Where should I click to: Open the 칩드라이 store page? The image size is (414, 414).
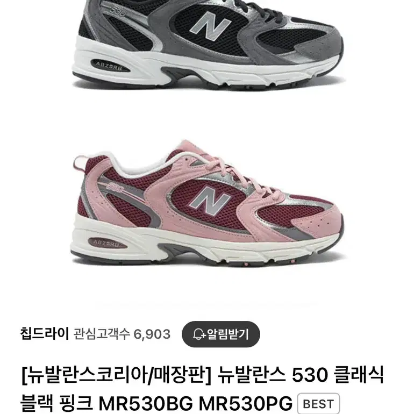point(44,334)
